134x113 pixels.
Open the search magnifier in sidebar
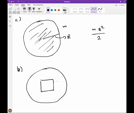pos(10,21)
